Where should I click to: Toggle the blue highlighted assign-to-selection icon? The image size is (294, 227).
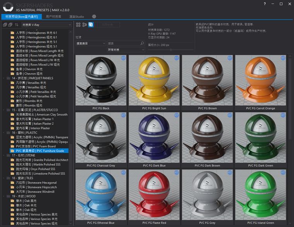(91, 25)
